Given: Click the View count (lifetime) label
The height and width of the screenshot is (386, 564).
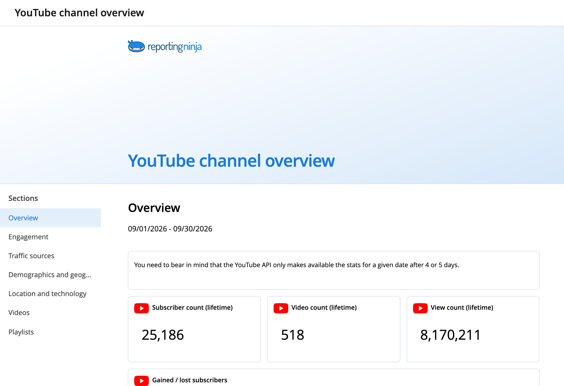Looking at the screenshot, I should (462, 307).
